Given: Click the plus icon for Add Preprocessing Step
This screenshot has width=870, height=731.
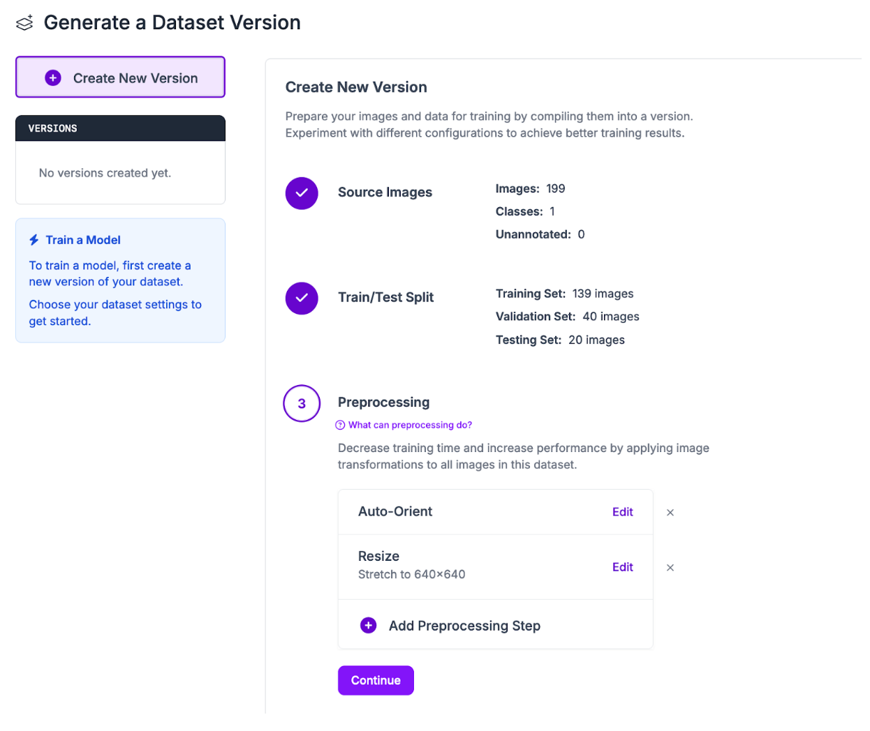Looking at the screenshot, I should click(369, 626).
